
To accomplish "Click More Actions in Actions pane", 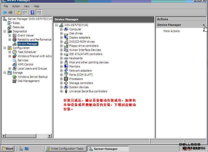I will click(171, 31).
